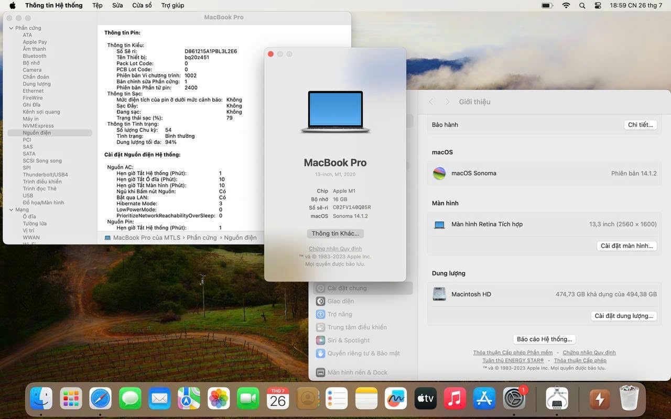Open the Tuân thủ ENERGY STAR link
The image size is (671, 419).
pyautogui.click(x=513, y=360)
